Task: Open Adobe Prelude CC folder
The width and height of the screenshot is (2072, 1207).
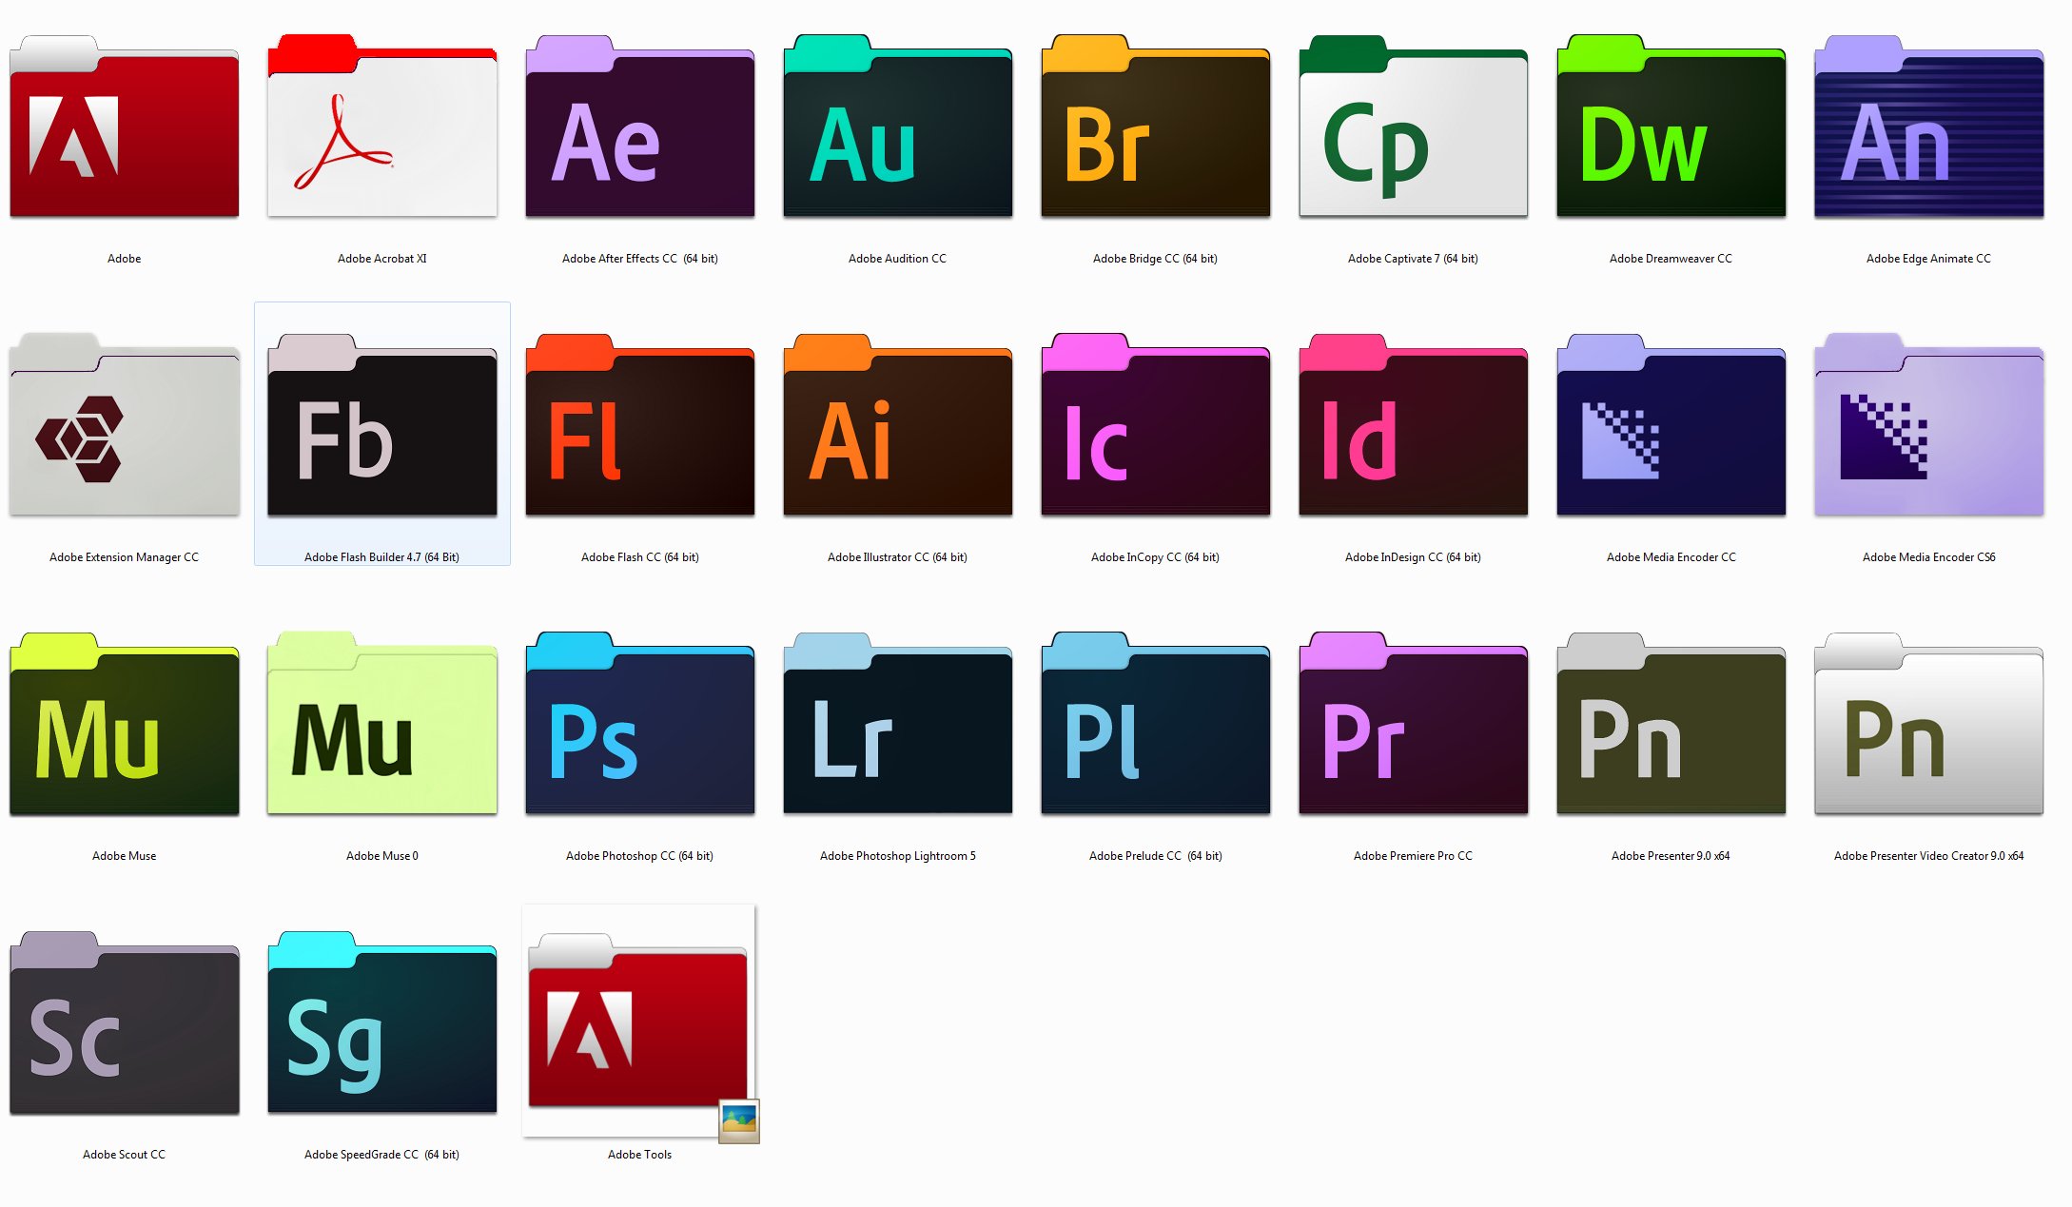Action: click(1157, 732)
